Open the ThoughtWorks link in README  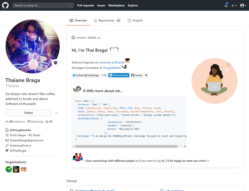(x=112, y=68)
